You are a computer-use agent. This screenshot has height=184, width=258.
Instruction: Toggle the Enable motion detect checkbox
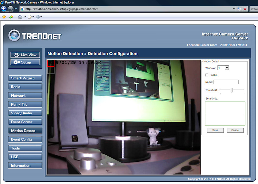(207, 75)
